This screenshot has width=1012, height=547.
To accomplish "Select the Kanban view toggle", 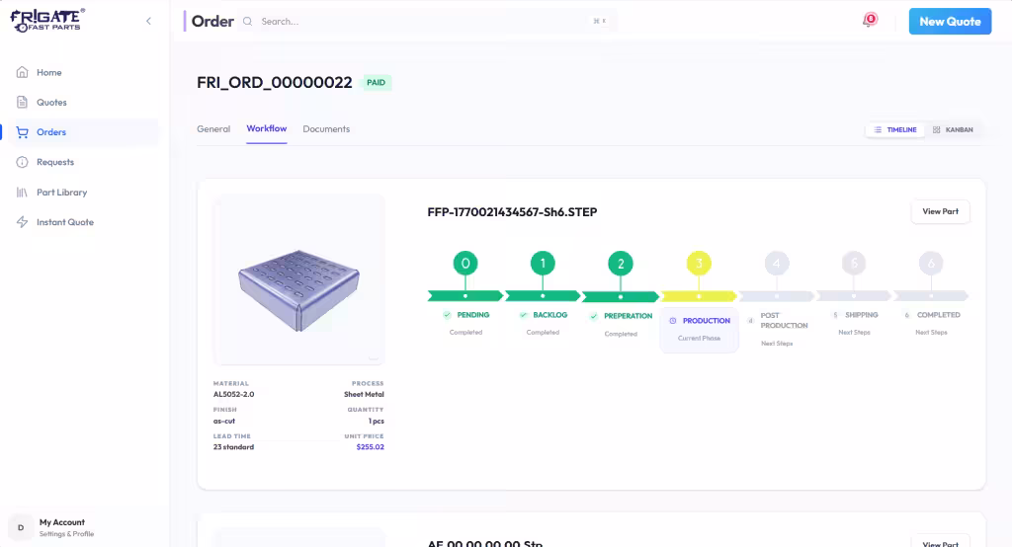I will point(953,129).
